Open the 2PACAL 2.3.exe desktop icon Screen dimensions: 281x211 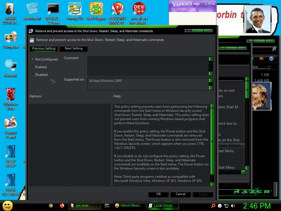[x=53, y=13]
